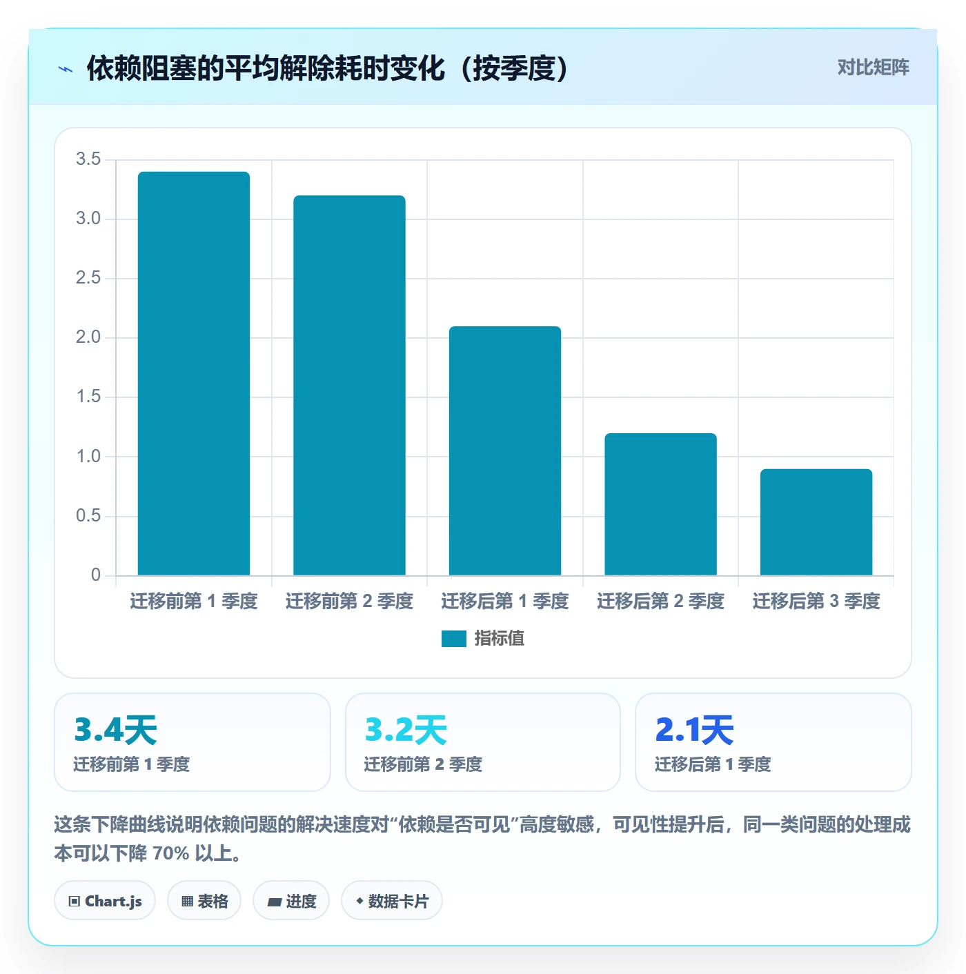Click the Chart.js tag chip

(105, 901)
